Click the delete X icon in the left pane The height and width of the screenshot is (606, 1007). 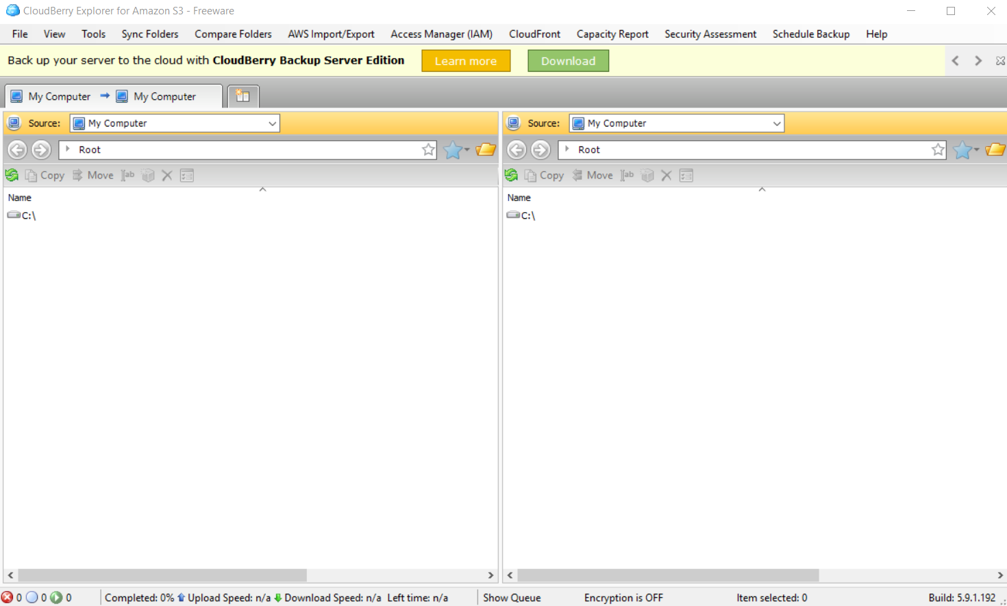(x=166, y=175)
